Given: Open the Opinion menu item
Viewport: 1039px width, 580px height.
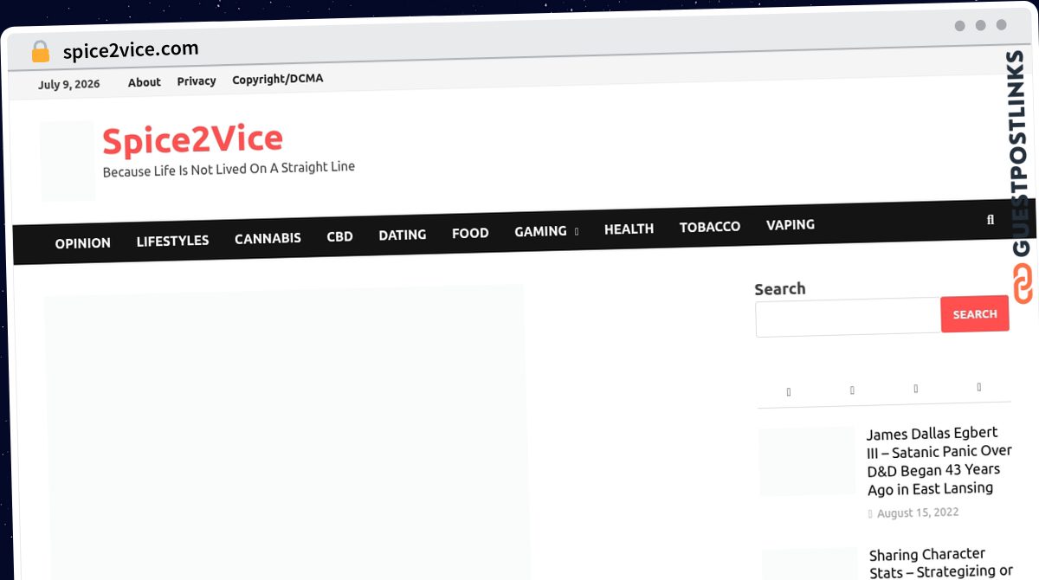Looking at the screenshot, I should click(83, 243).
